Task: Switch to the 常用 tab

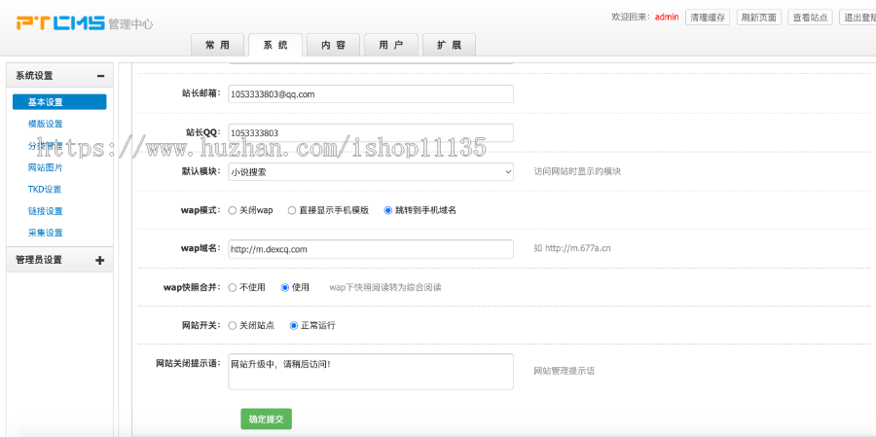Action: point(218,46)
